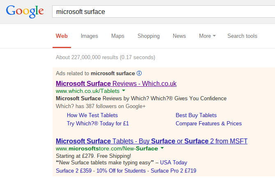This screenshot has height=180, width=275.
Task: Click the USA Today link
Action: [174, 163]
